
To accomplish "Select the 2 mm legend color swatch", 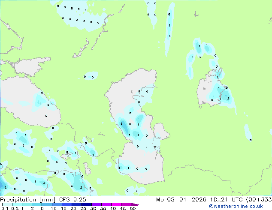I will [x=37, y=204].
